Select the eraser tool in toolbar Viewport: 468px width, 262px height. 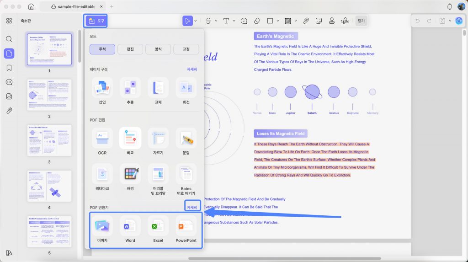[257, 21]
